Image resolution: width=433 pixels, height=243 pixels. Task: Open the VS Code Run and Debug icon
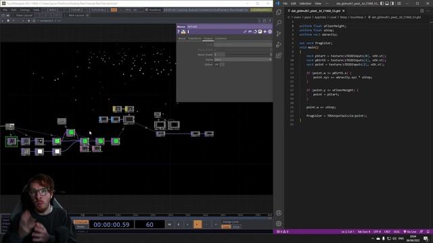coord(279,45)
